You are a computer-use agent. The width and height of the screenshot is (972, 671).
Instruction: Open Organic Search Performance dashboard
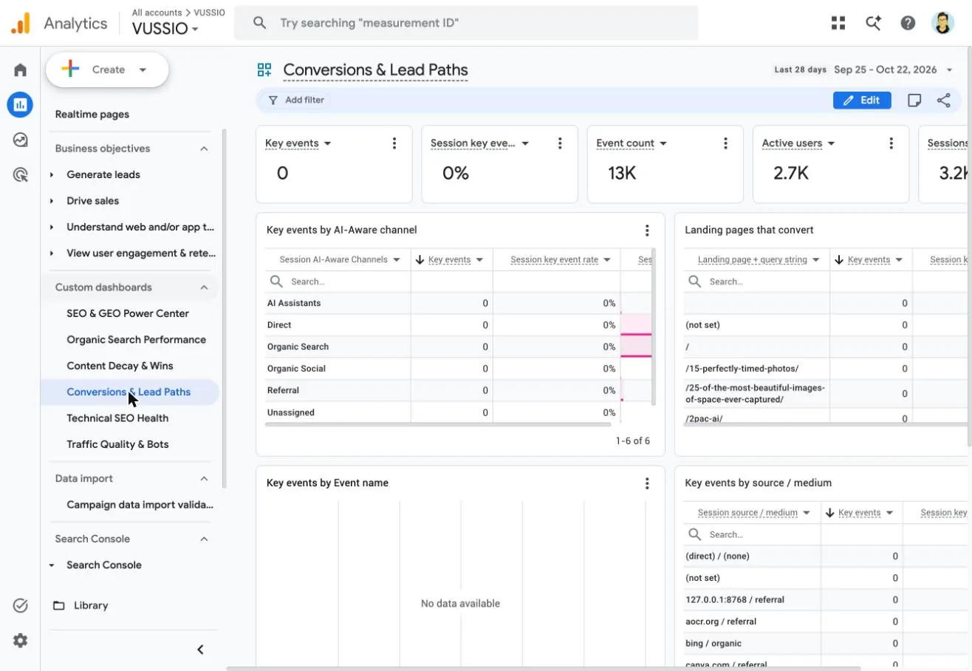pyautogui.click(x=136, y=340)
